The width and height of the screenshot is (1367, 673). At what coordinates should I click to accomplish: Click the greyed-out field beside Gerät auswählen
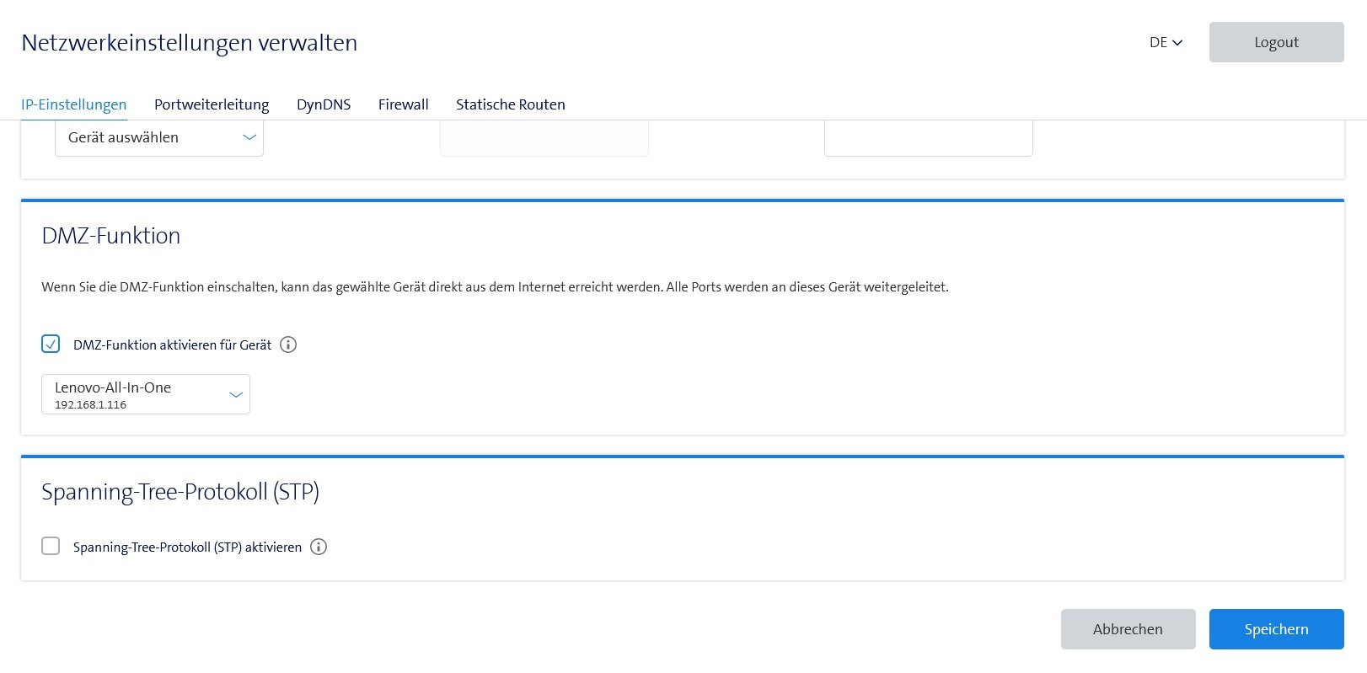click(x=544, y=139)
